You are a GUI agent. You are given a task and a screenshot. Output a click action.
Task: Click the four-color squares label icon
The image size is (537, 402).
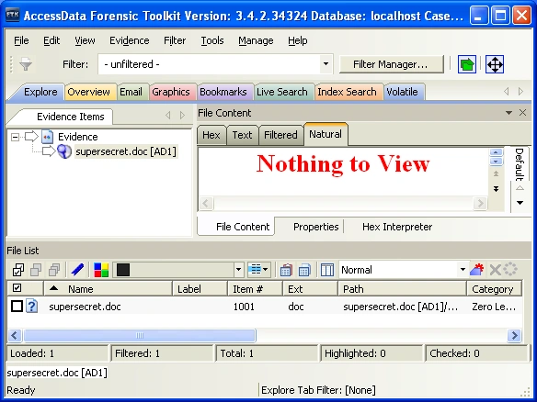pos(101,270)
